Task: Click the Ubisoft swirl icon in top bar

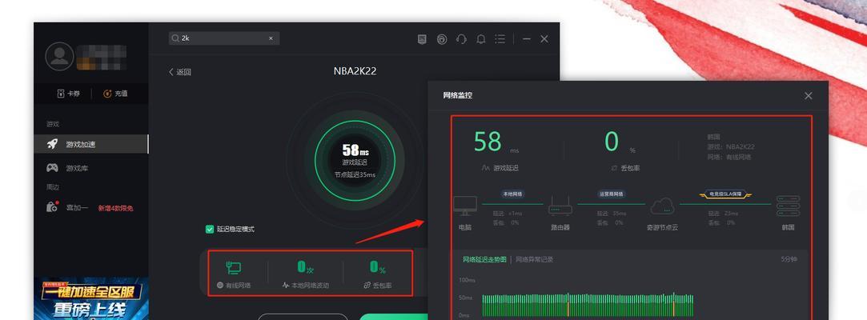Action: click(x=442, y=39)
